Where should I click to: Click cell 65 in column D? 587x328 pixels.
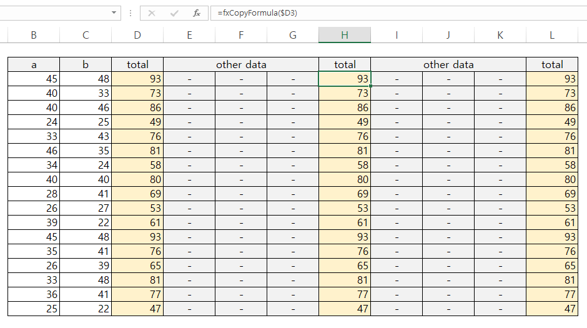click(137, 266)
